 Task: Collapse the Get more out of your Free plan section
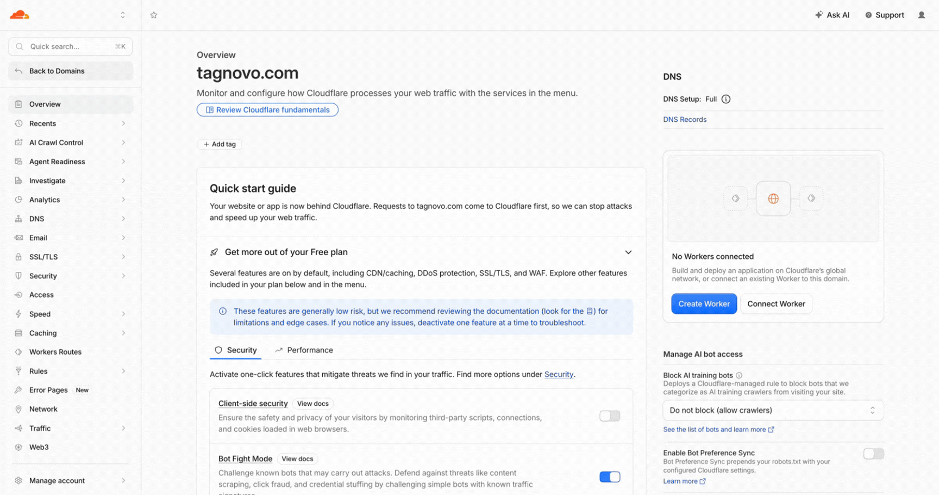coord(628,252)
